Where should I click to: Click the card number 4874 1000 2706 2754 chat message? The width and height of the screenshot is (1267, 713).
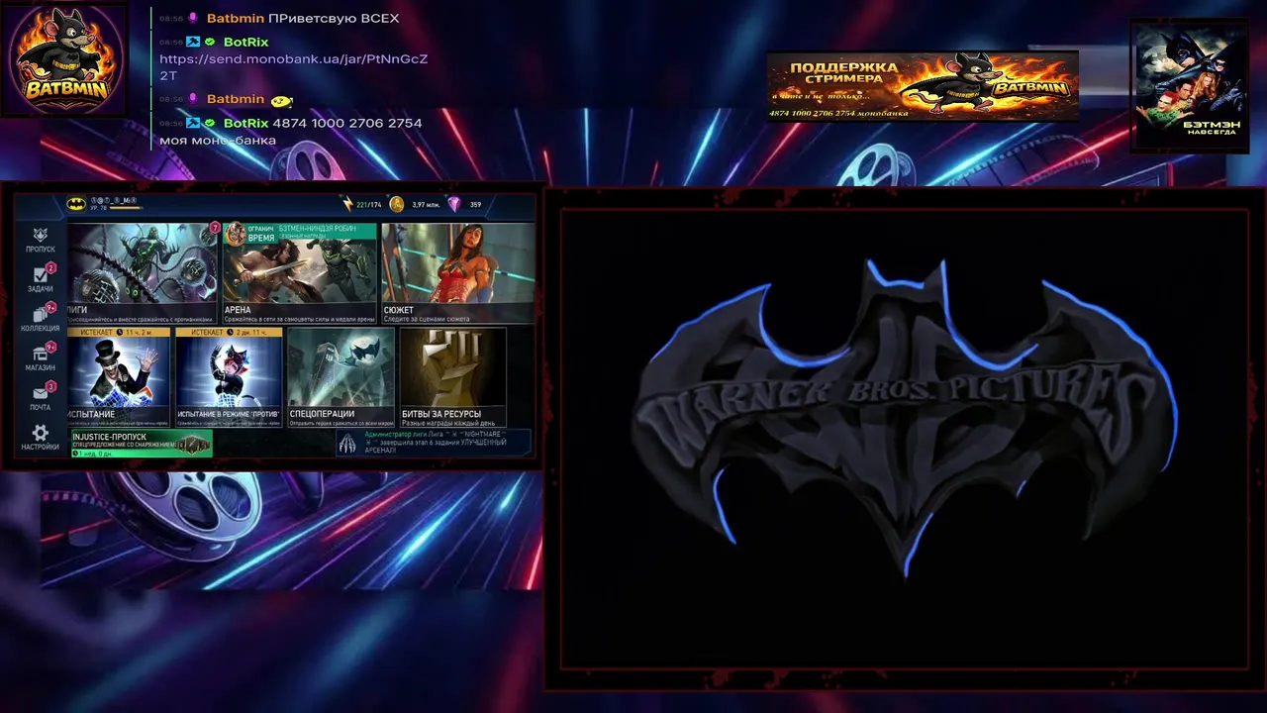tap(291, 131)
